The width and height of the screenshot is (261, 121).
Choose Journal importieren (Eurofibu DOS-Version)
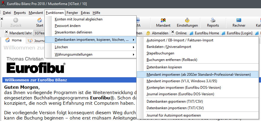198,94
